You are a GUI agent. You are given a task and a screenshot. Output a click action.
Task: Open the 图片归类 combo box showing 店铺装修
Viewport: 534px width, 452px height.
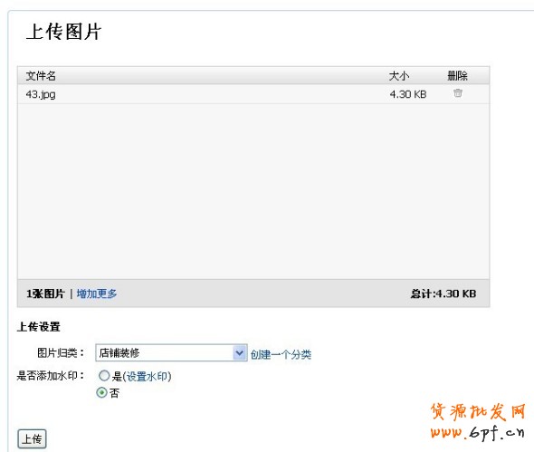tap(171, 352)
